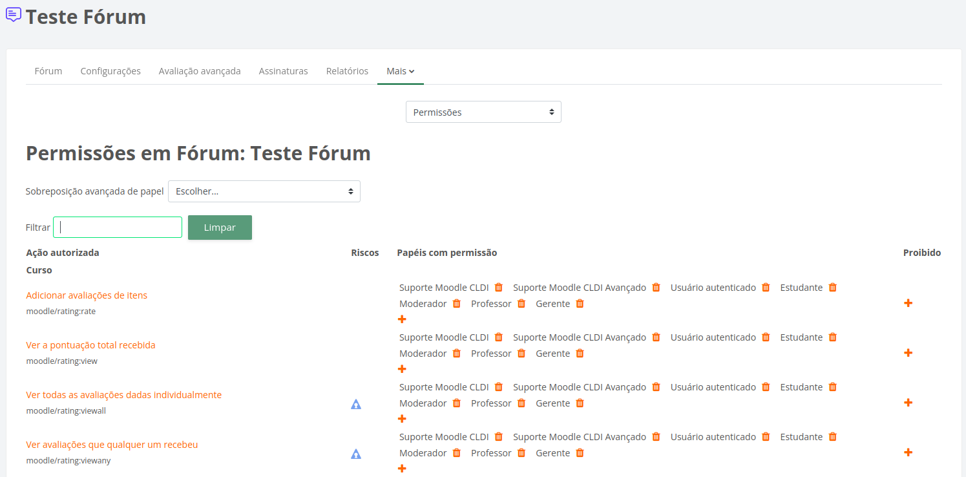Image resolution: width=966 pixels, height=477 pixels.
Task: Delete Moderador from 'Ver avaliações que qualquer um recebeu'
Action: point(456,453)
